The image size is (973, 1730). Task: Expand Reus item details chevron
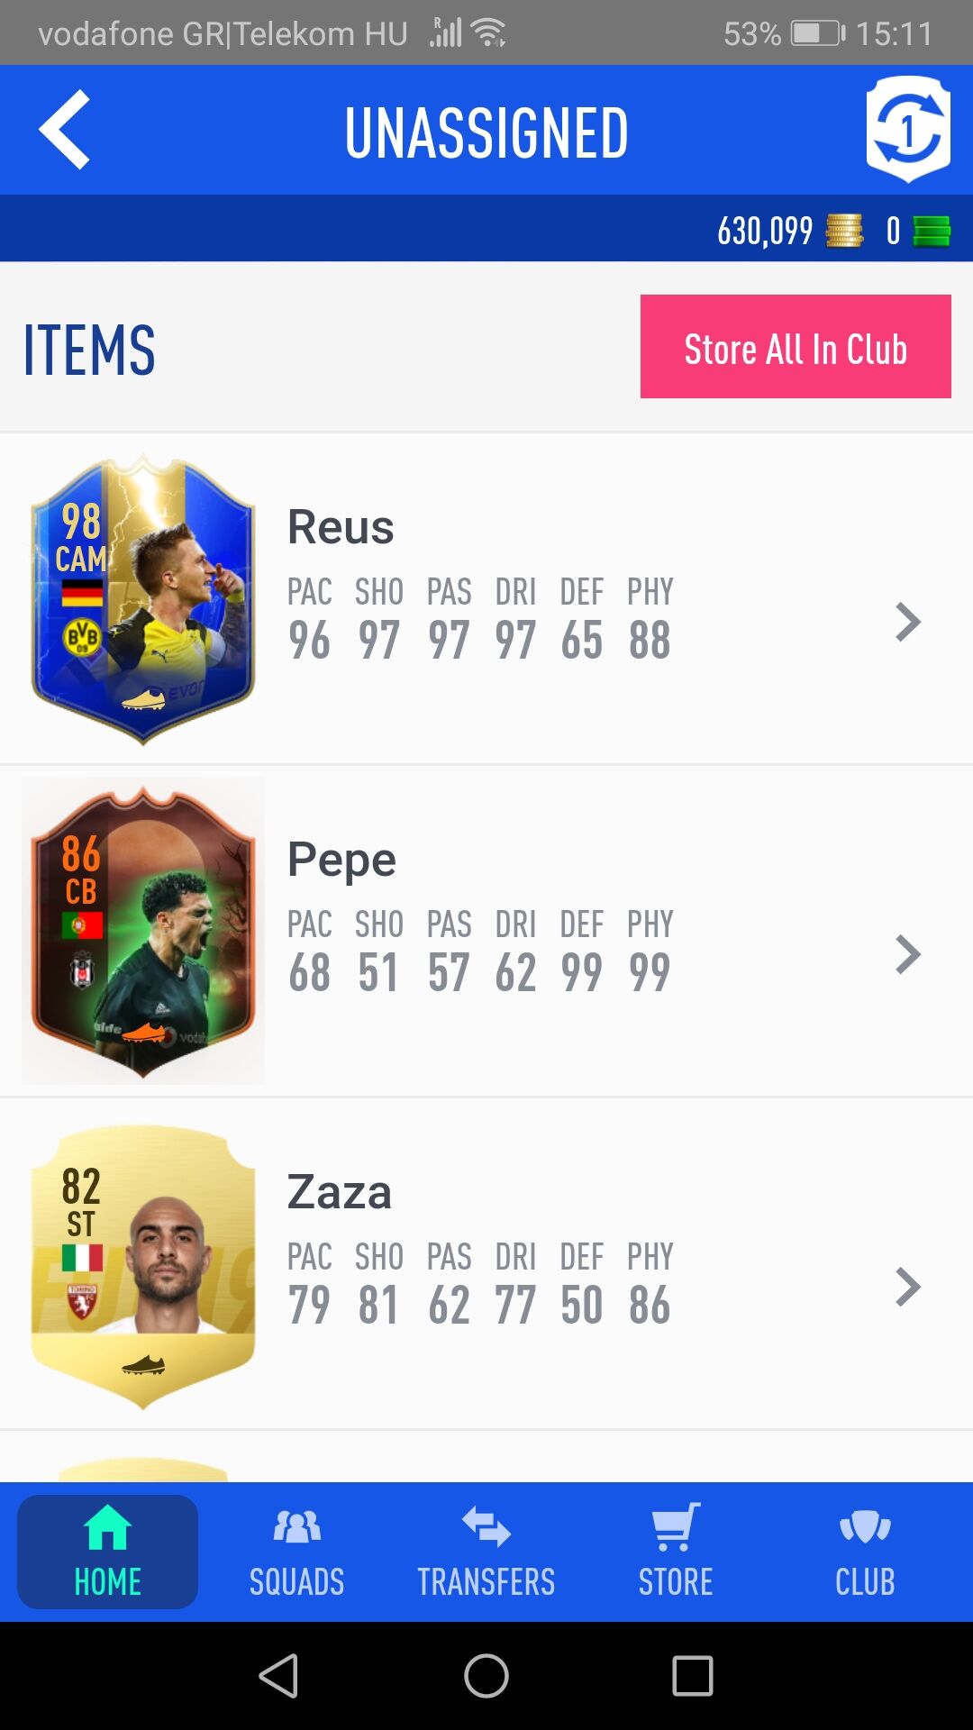tap(908, 622)
